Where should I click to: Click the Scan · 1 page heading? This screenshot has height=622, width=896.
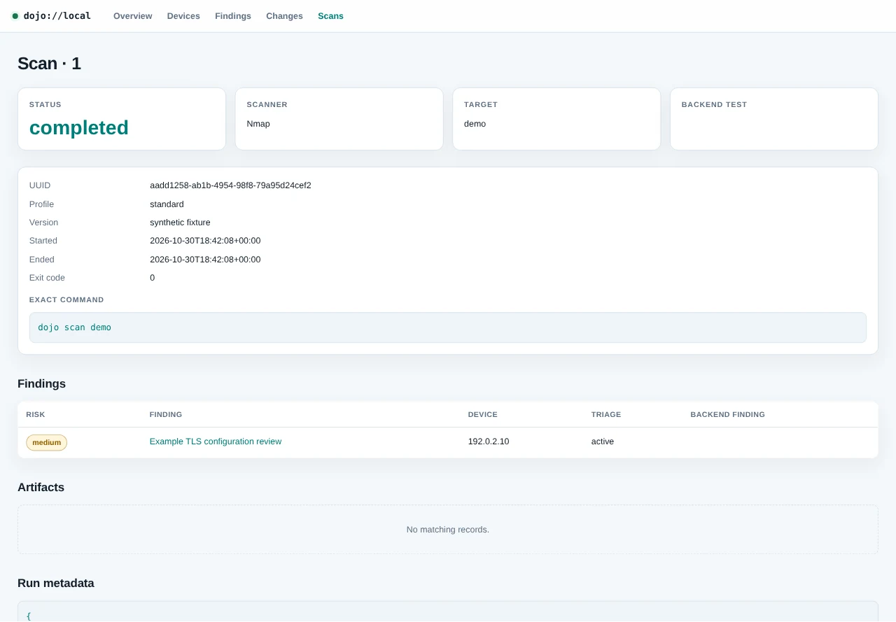click(49, 64)
